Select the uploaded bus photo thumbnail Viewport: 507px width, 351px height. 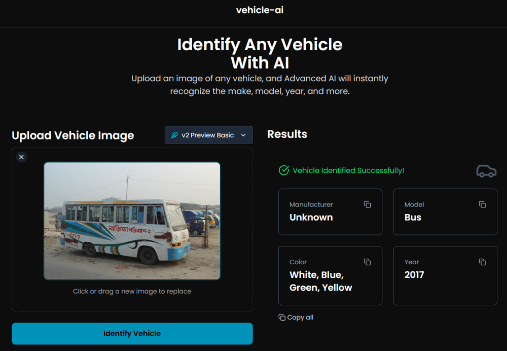click(x=132, y=221)
